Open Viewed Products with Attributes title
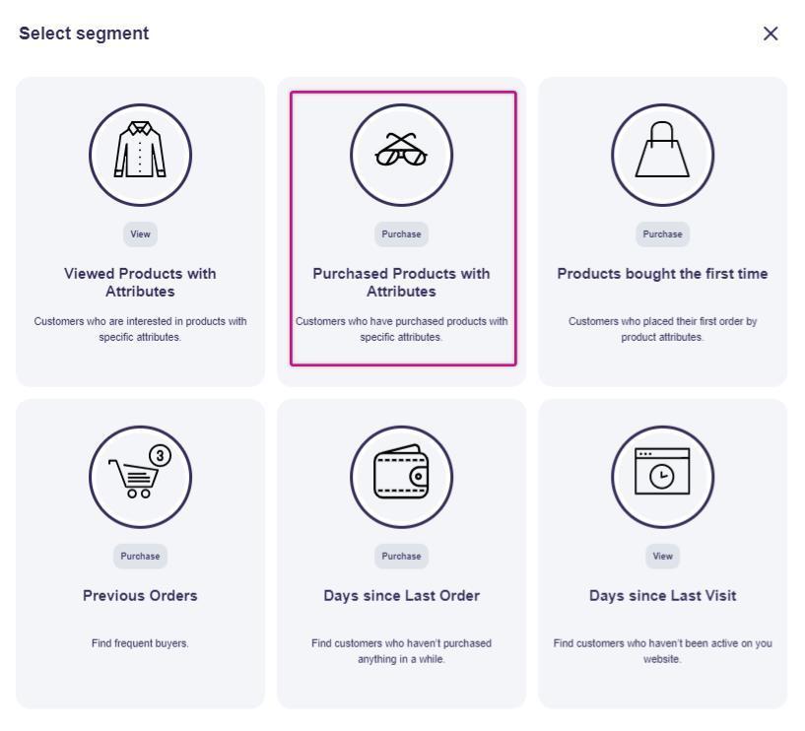This screenshot has height=731, width=805. click(x=140, y=283)
